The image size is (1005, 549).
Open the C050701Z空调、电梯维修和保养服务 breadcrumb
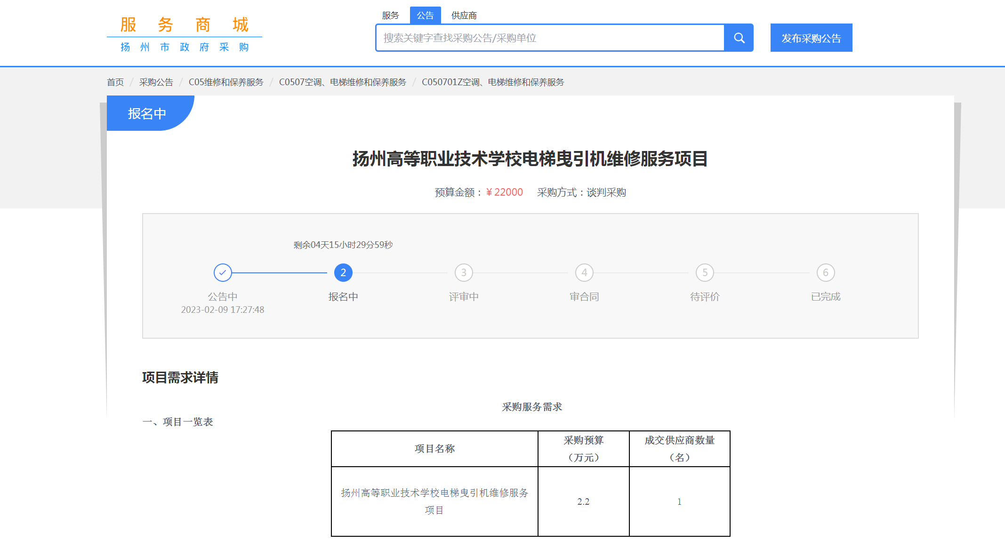tap(493, 82)
